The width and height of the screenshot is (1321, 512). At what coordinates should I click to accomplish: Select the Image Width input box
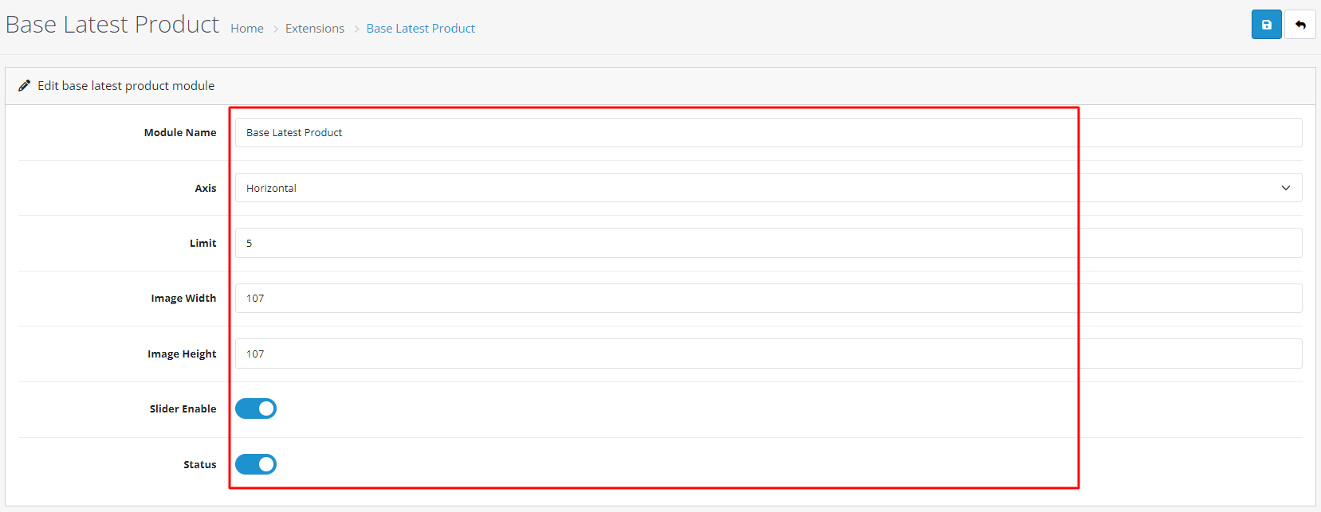(x=768, y=299)
